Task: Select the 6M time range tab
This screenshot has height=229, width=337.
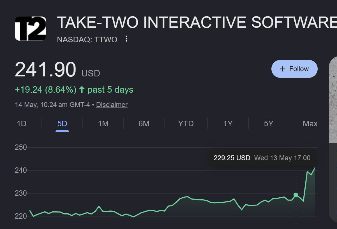Action: (144, 123)
